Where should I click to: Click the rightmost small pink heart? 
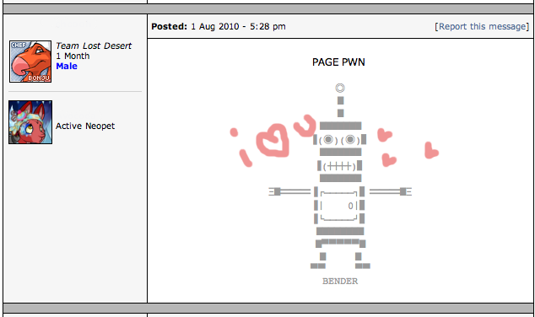pyautogui.click(x=431, y=150)
